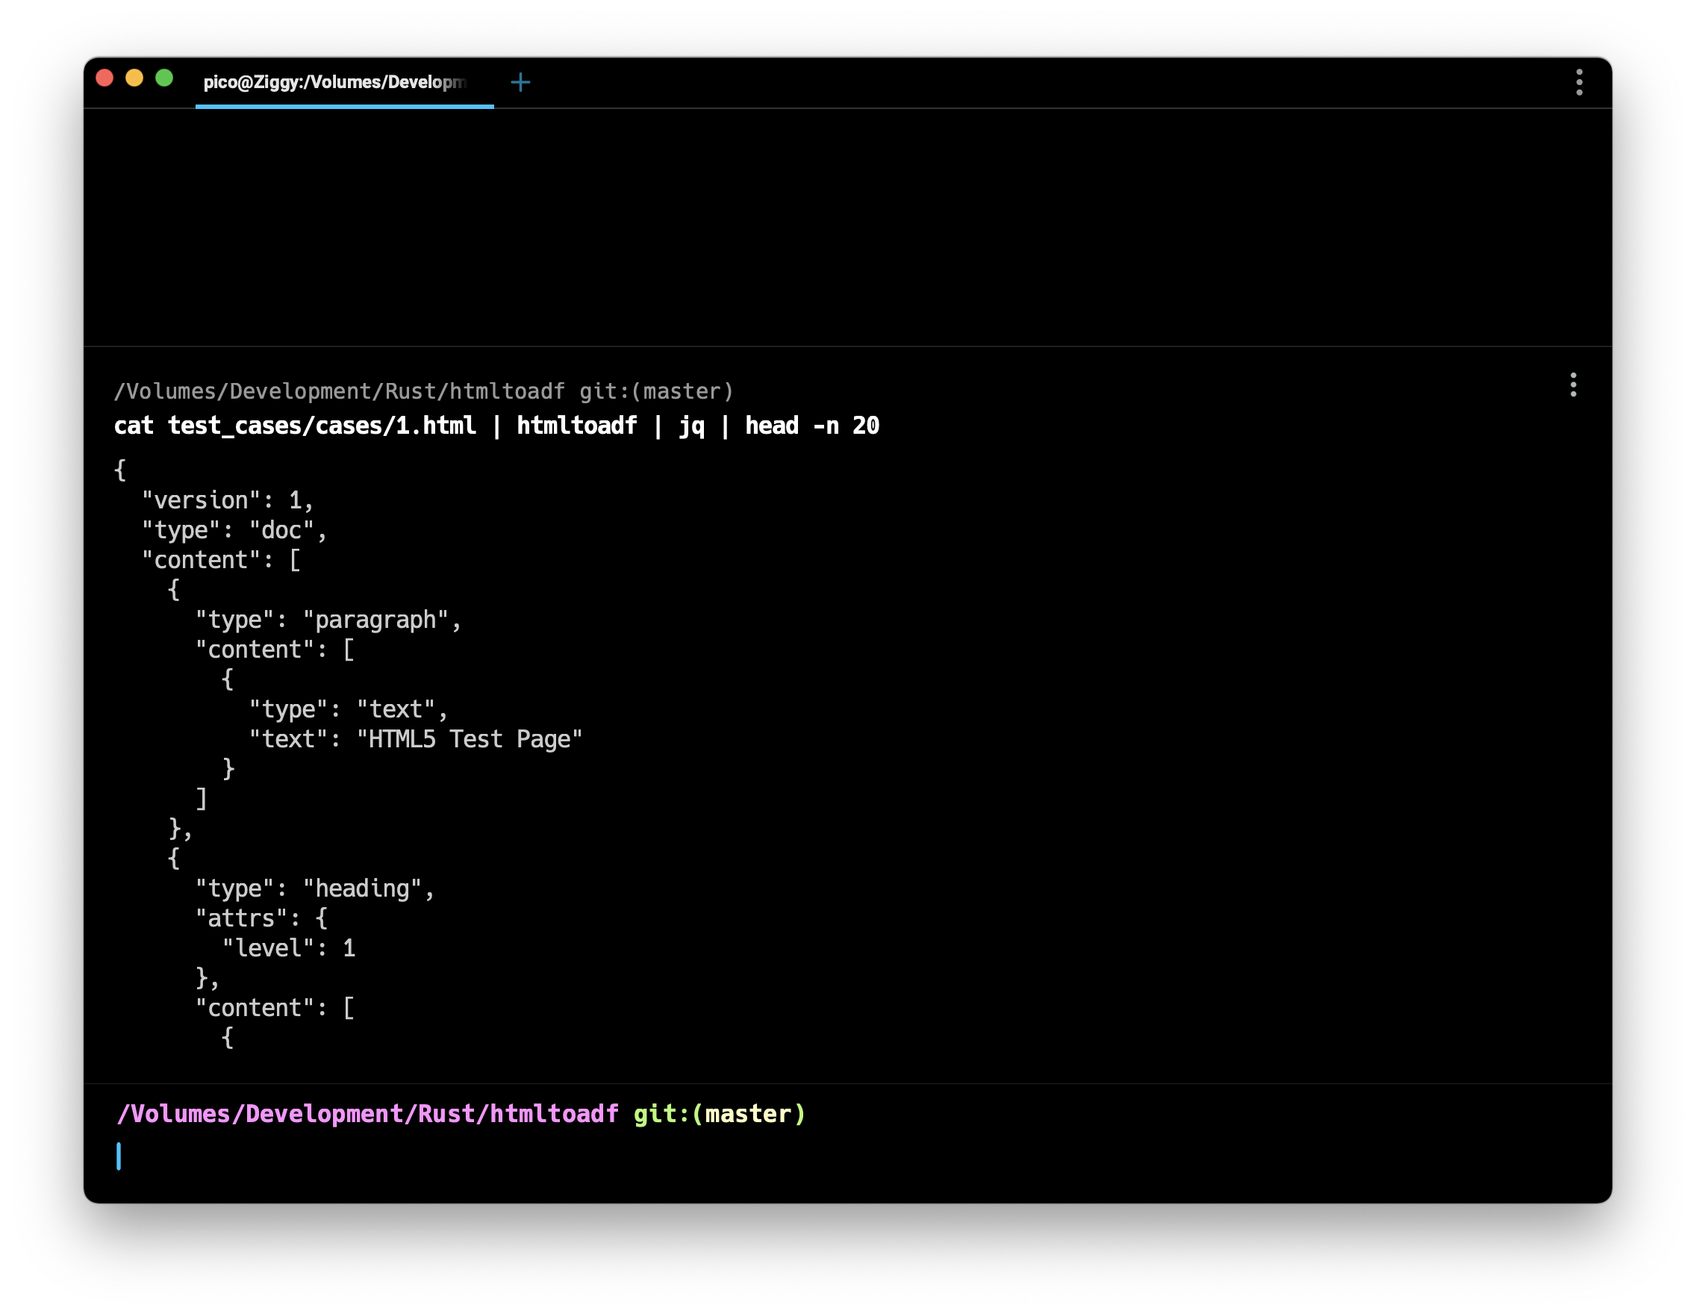Click the gray block header directory path
Image resolution: width=1696 pixels, height=1314 pixels.
point(340,391)
